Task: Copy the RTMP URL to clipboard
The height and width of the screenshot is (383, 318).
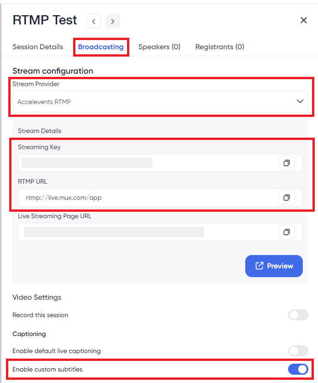Action: [x=287, y=197]
